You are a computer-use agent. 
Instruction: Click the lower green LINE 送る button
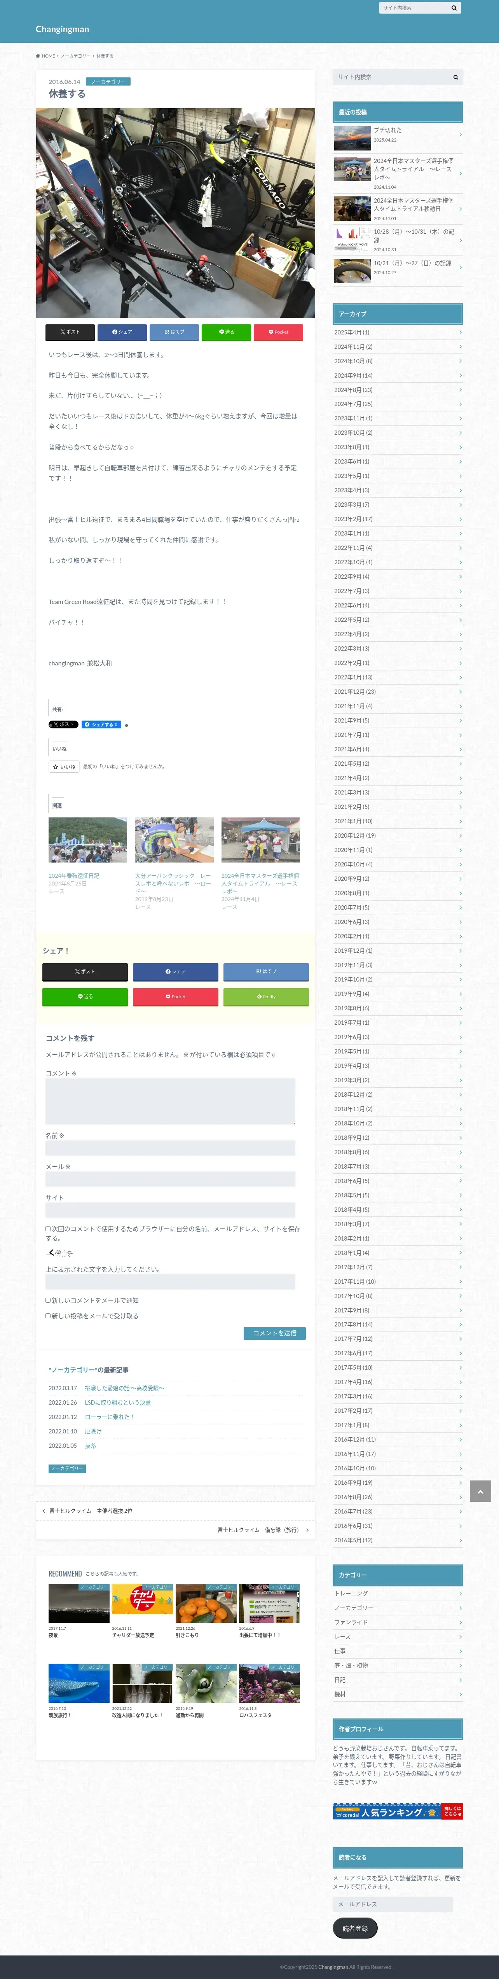[x=84, y=996]
